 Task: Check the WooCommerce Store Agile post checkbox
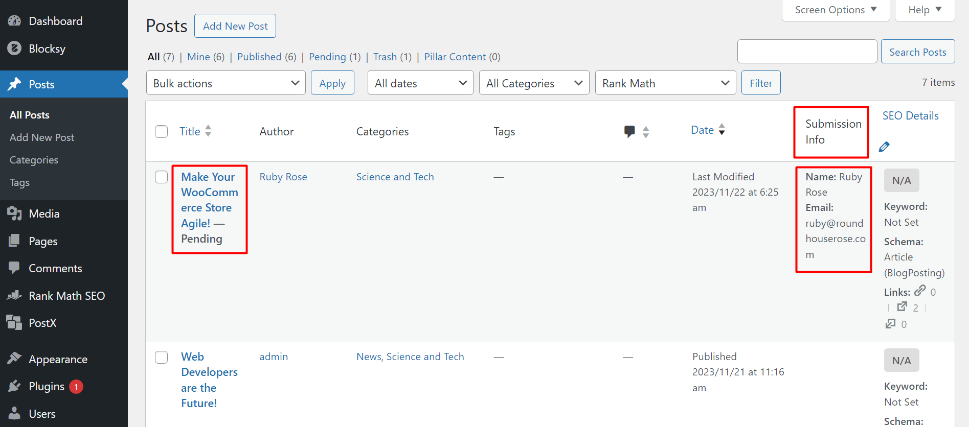click(162, 177)
